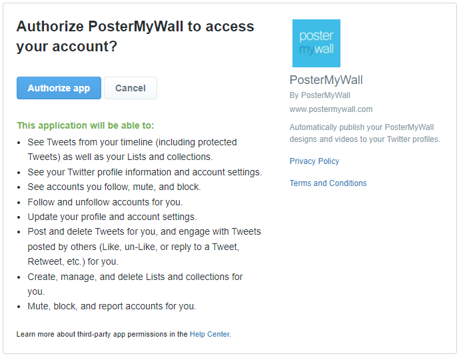Click Update your profile and account settings
Screen dimensions: 461x358
[x=112, y=217]
